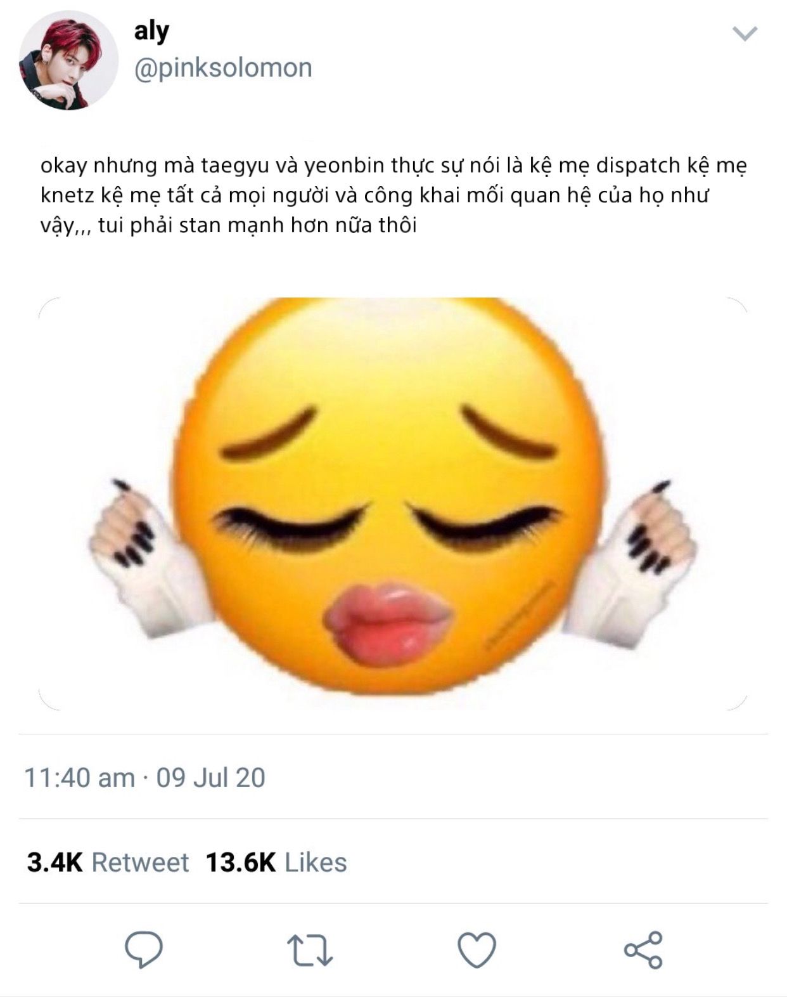Image resolution: width=787 pixels, height=997 pixels.
Task: Expand tweet options chevron menu
Action: tap(745, 33)
